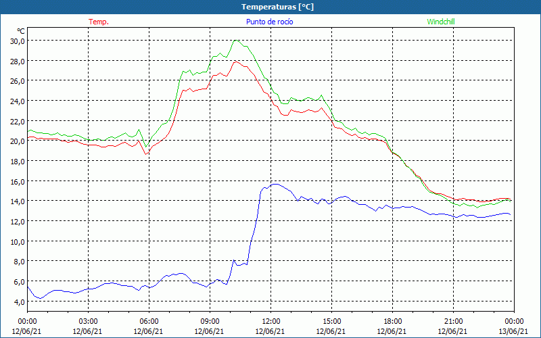Select the red 'Temp.' legend label
541x338 pixels.
coord(99,22)
